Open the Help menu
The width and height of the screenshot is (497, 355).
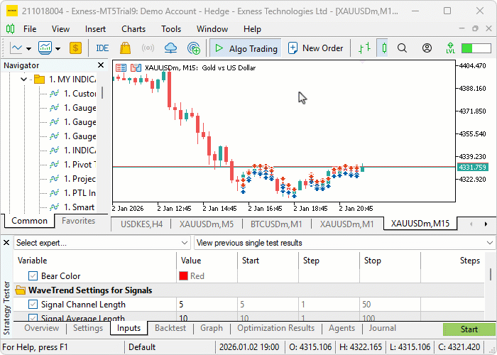click(252, 29)
